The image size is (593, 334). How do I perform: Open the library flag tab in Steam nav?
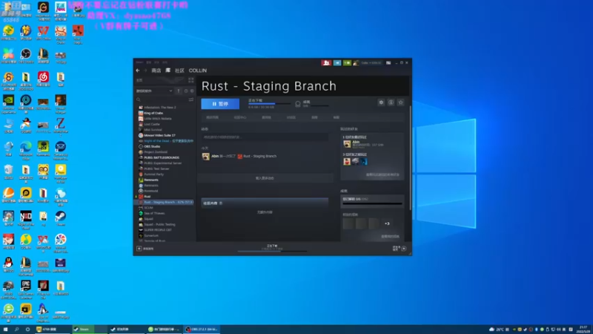click(x=168, y=71)
